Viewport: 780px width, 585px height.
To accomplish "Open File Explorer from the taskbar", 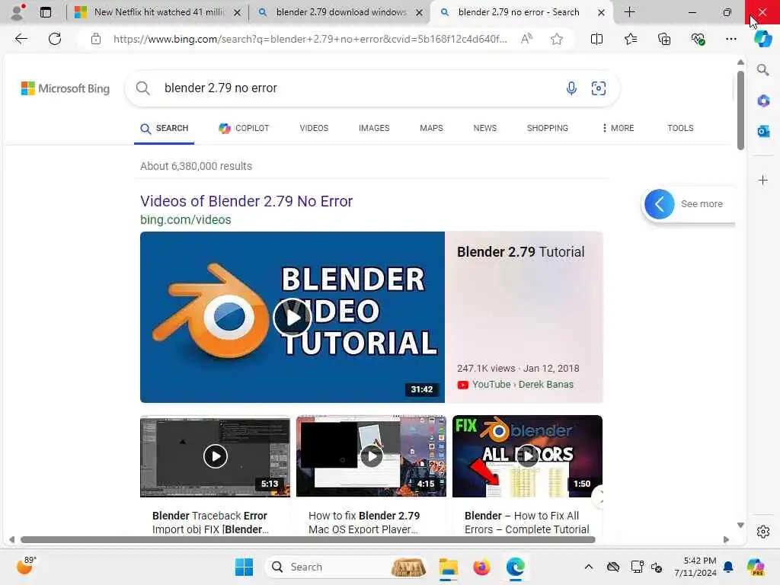I will click(x=448, y=567).
